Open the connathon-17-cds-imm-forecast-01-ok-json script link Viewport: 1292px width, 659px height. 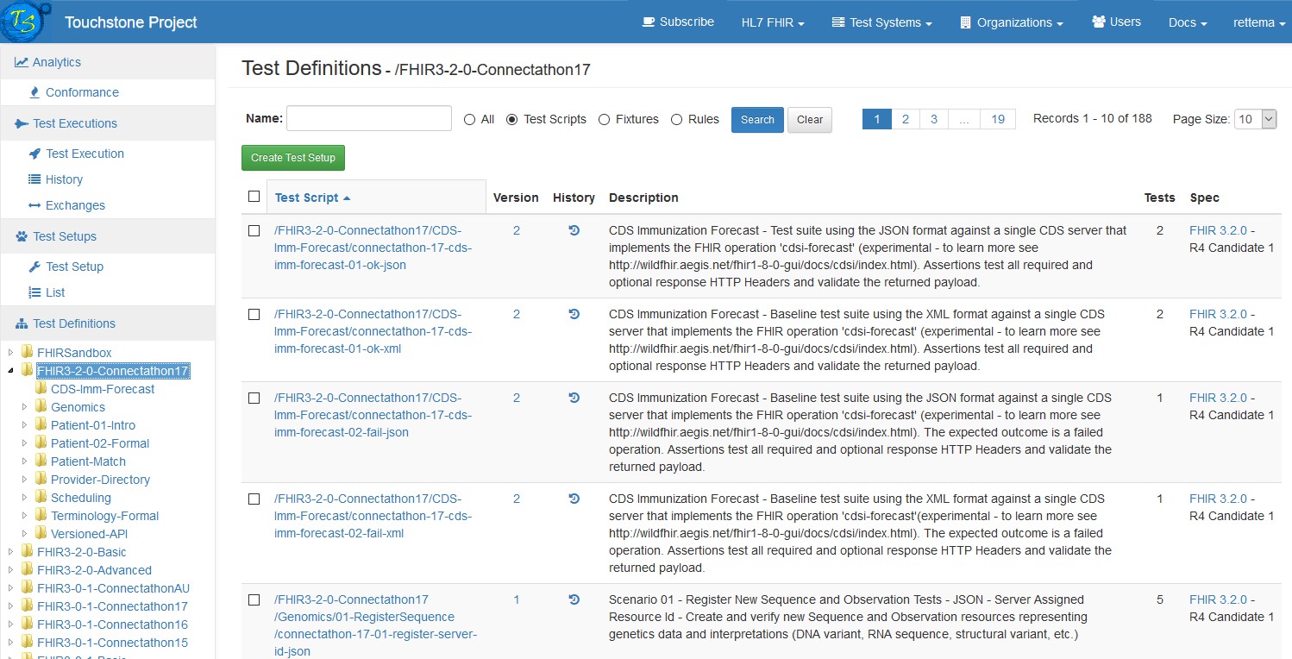(x=373, y=248)
